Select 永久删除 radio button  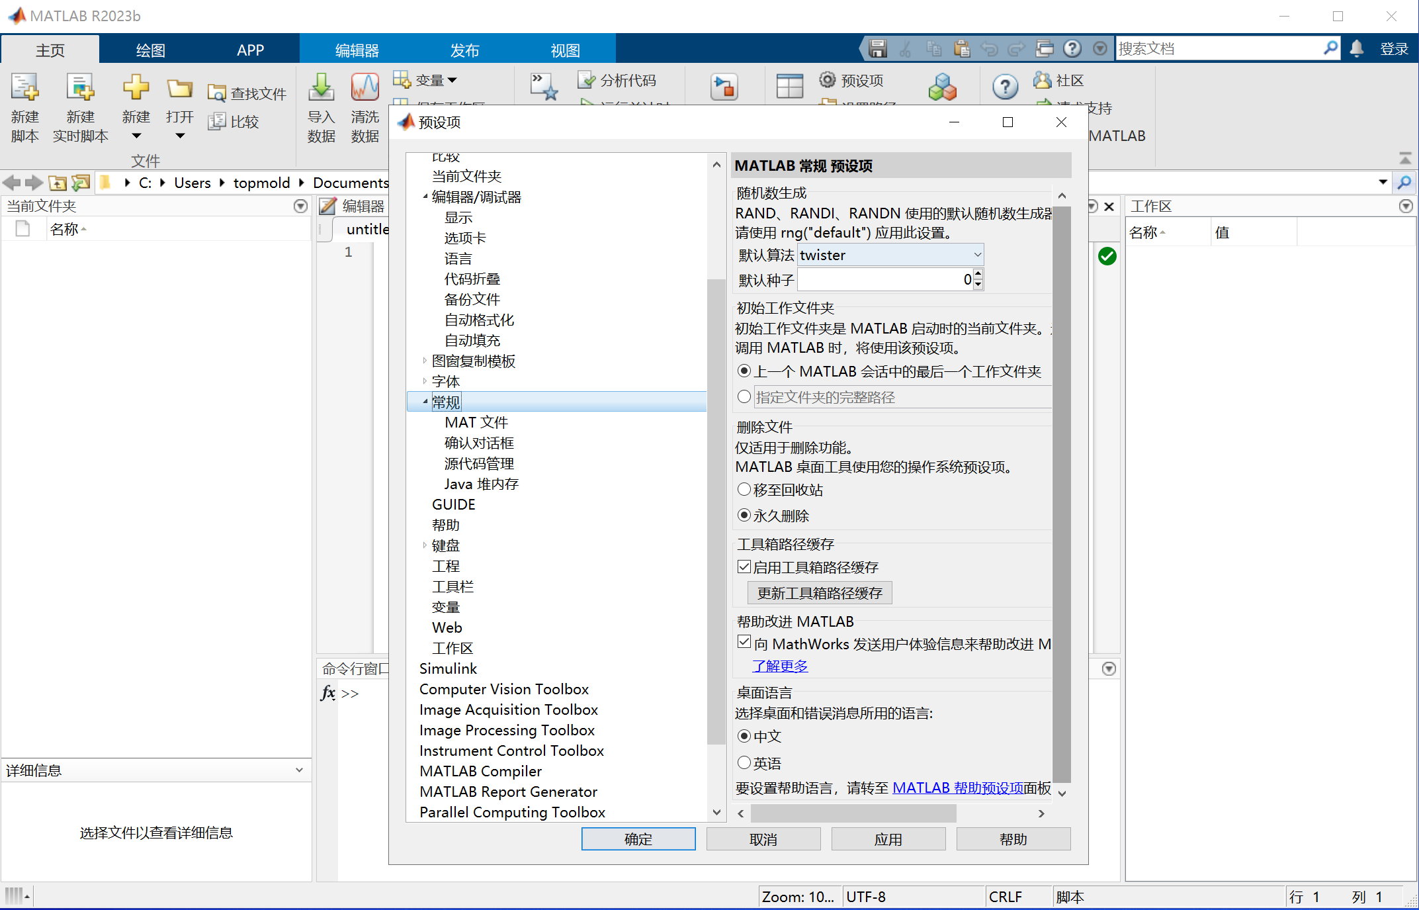(x=744, y=515)
